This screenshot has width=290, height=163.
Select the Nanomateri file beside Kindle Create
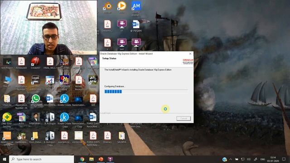tap(78, 100)
